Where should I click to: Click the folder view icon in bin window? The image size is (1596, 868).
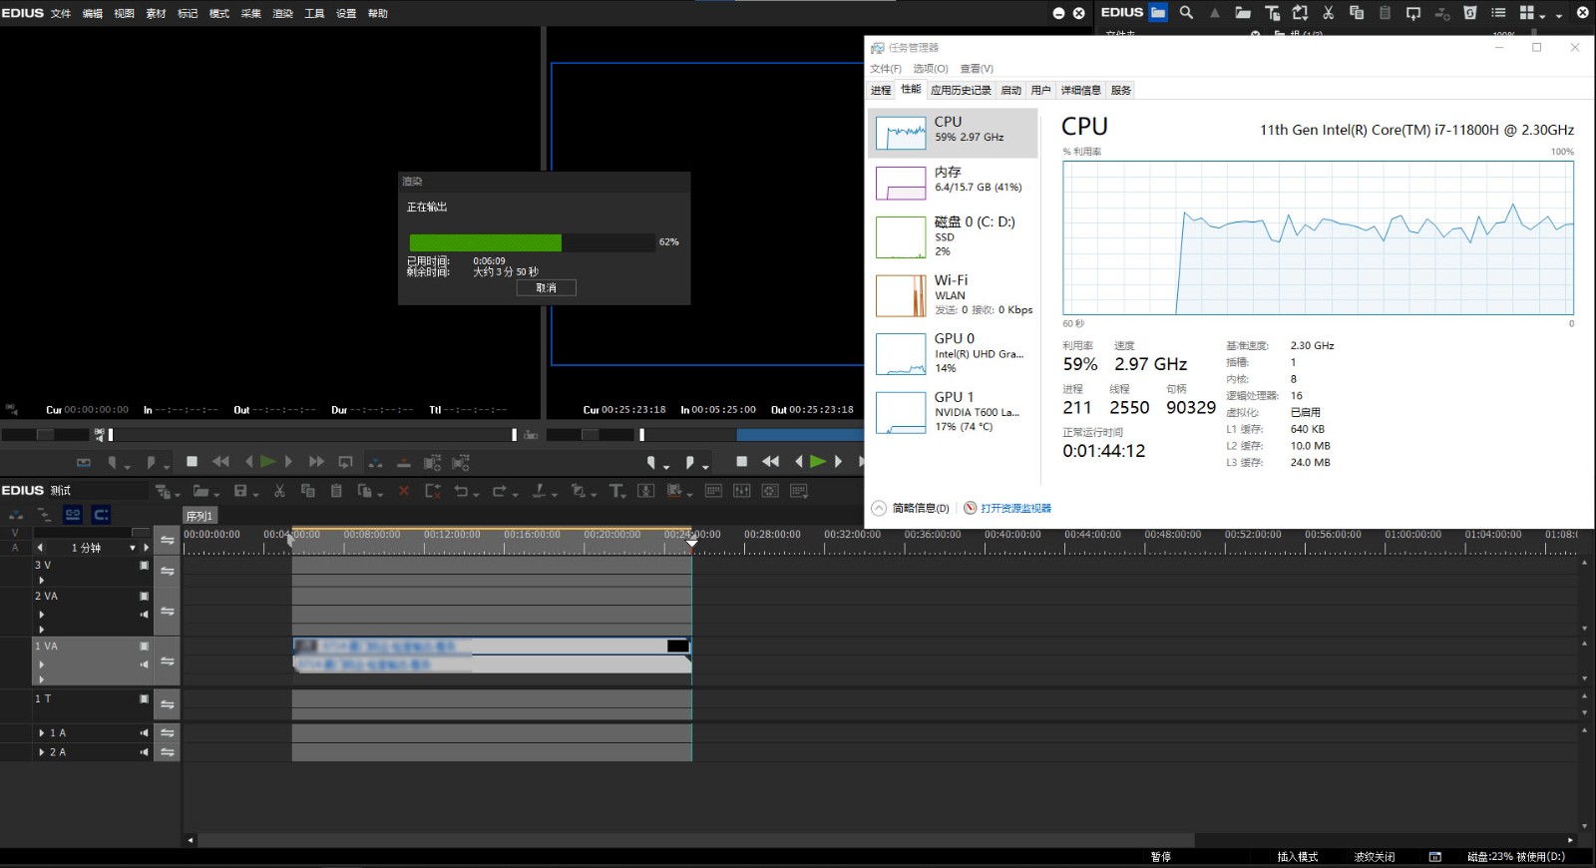pyautogui.click(x=1158, y=13)
